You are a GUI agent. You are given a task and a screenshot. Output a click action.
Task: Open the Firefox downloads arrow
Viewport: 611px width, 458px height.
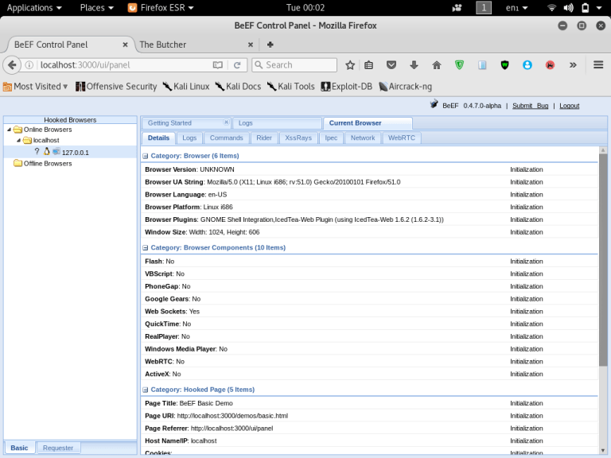click(414, 65)
